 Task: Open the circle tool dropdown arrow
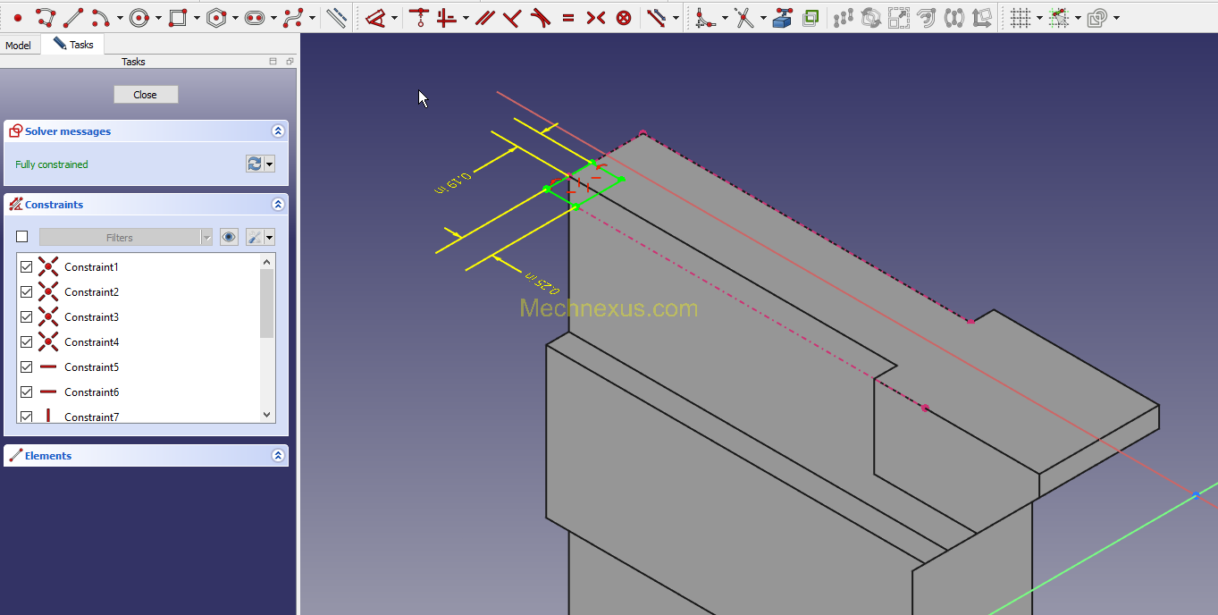click(x=158, y=18)
